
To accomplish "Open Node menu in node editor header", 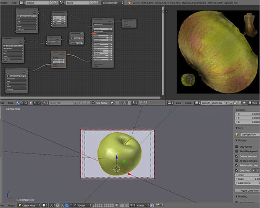I will click(x=10, y=103).
